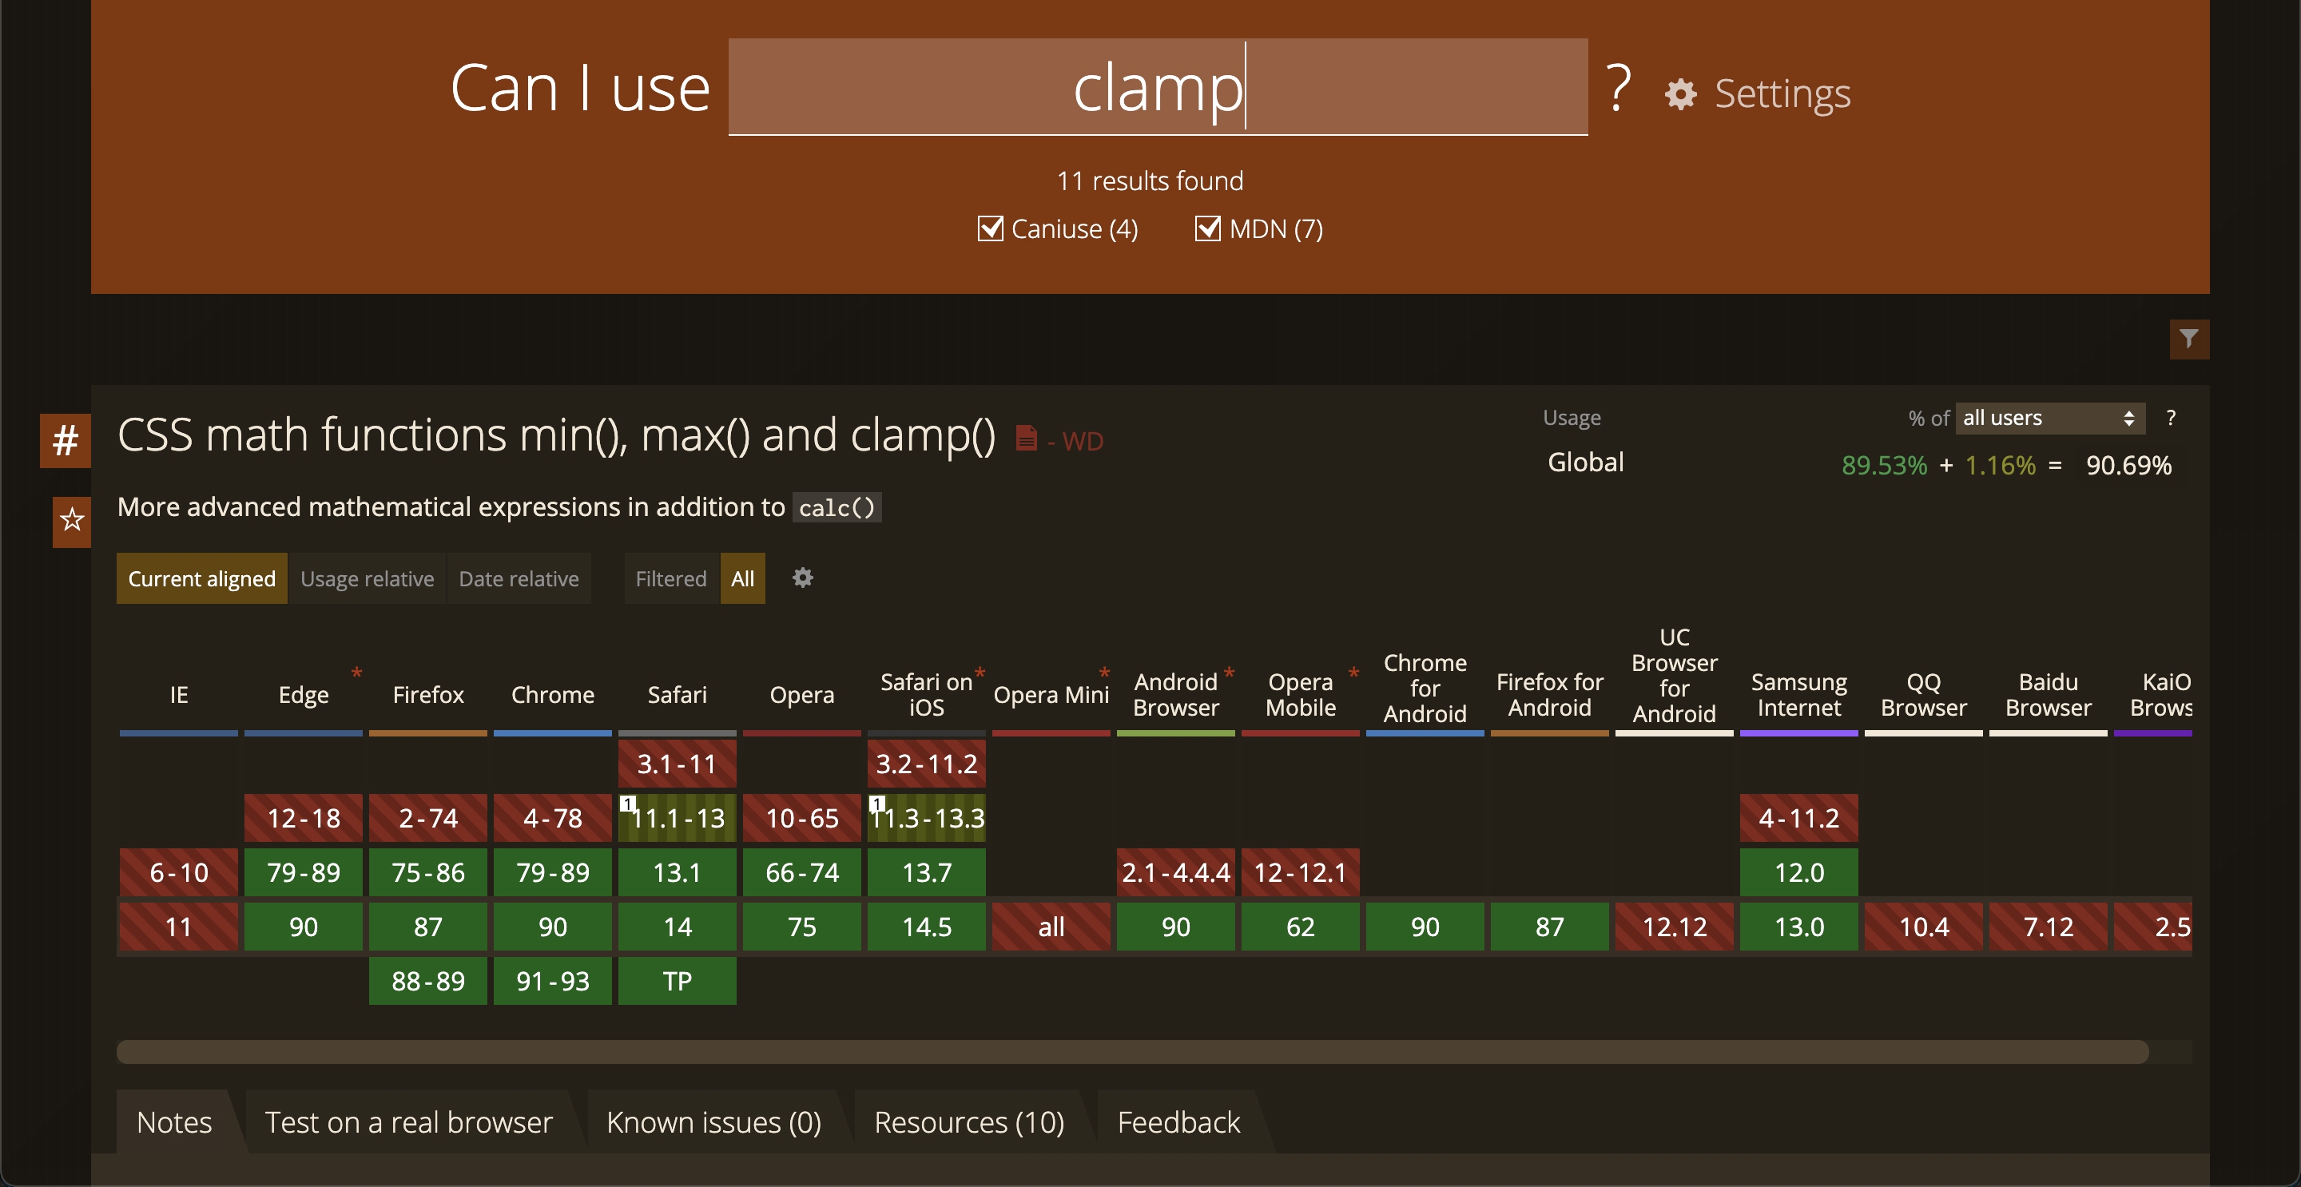
Task: Switch to Known issues tab
Action: [713, 1121]
